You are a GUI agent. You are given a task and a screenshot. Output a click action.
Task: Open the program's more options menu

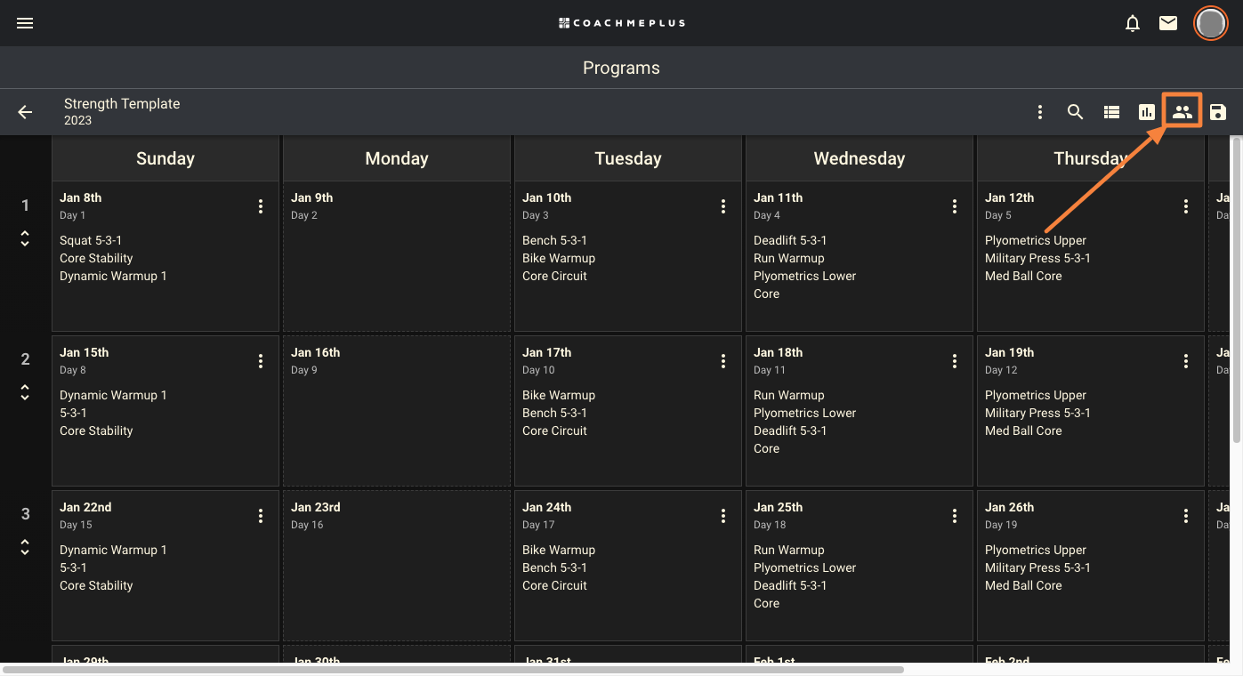point(1040,112)
